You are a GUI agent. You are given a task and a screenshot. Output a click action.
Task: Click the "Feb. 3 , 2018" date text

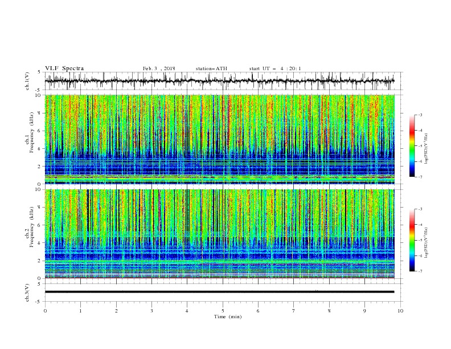159,68
